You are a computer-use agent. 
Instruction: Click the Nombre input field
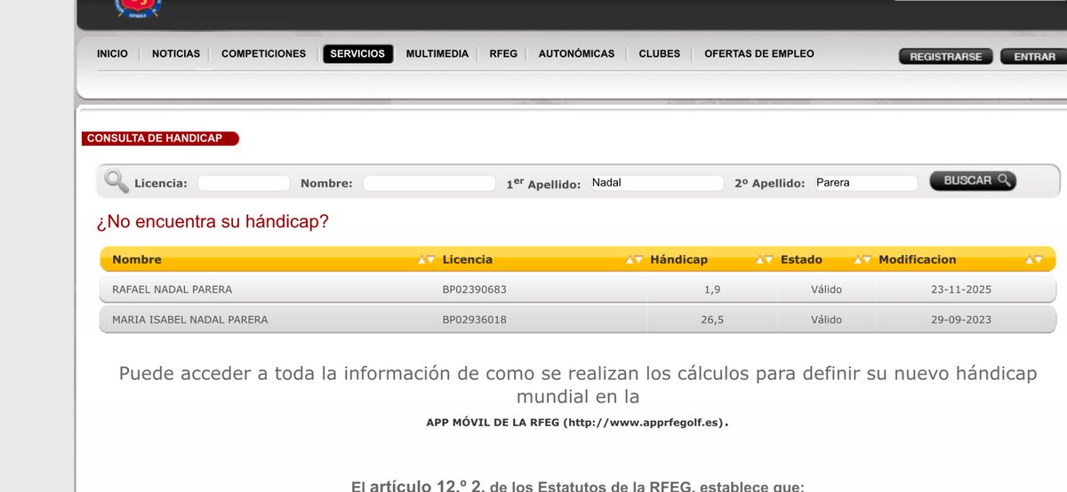coord(429,183)
